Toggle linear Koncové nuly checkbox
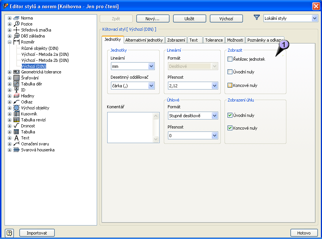 coord(230,85)
